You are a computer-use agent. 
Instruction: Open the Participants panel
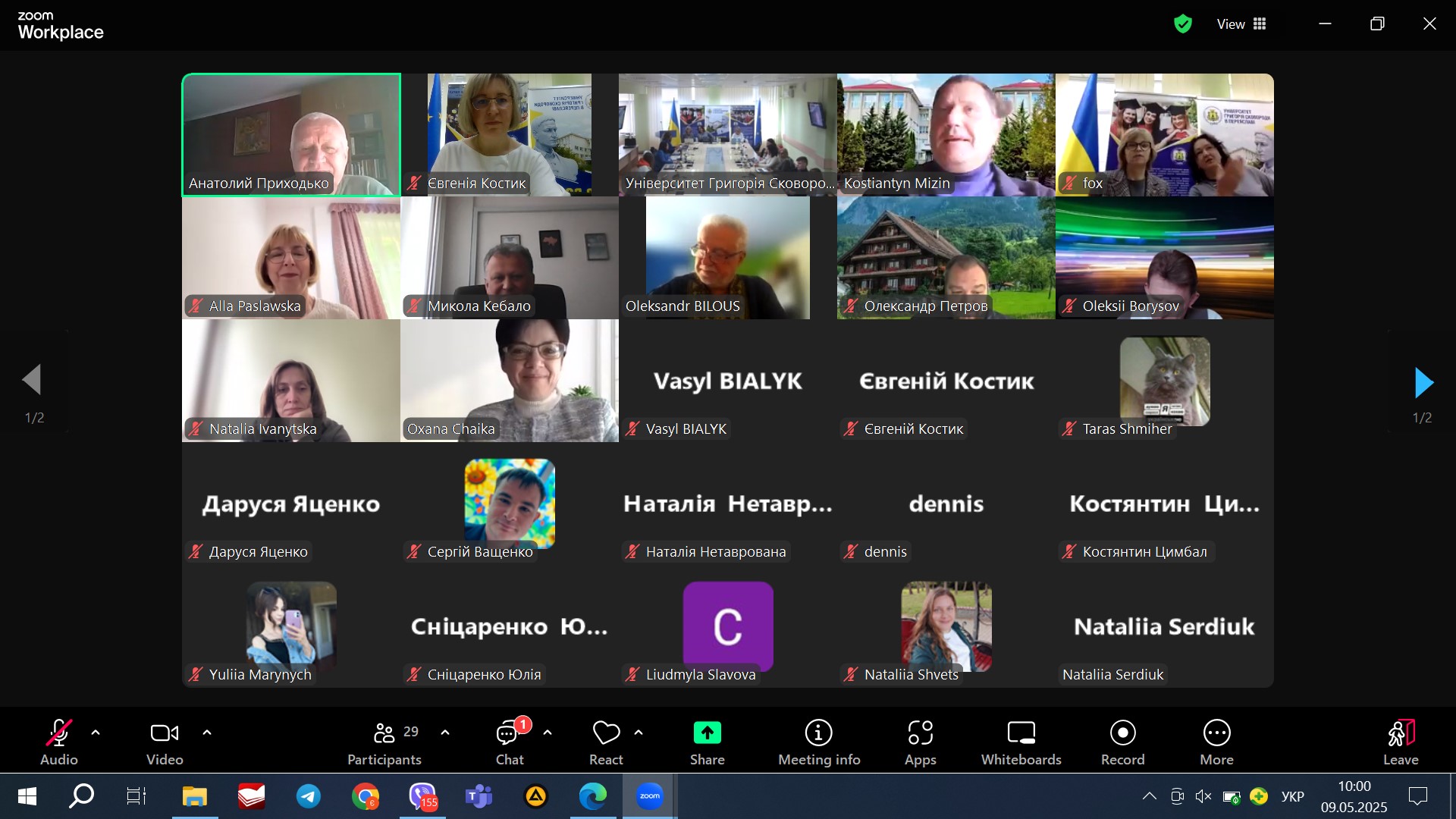pos(384,742)
